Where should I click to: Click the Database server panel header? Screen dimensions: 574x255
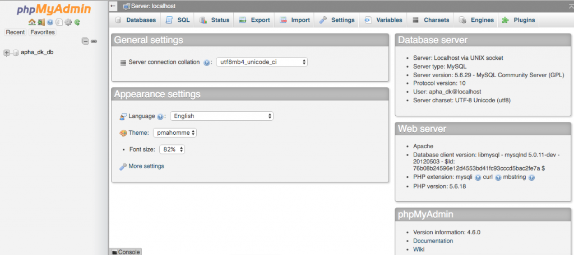coord(483,40)
